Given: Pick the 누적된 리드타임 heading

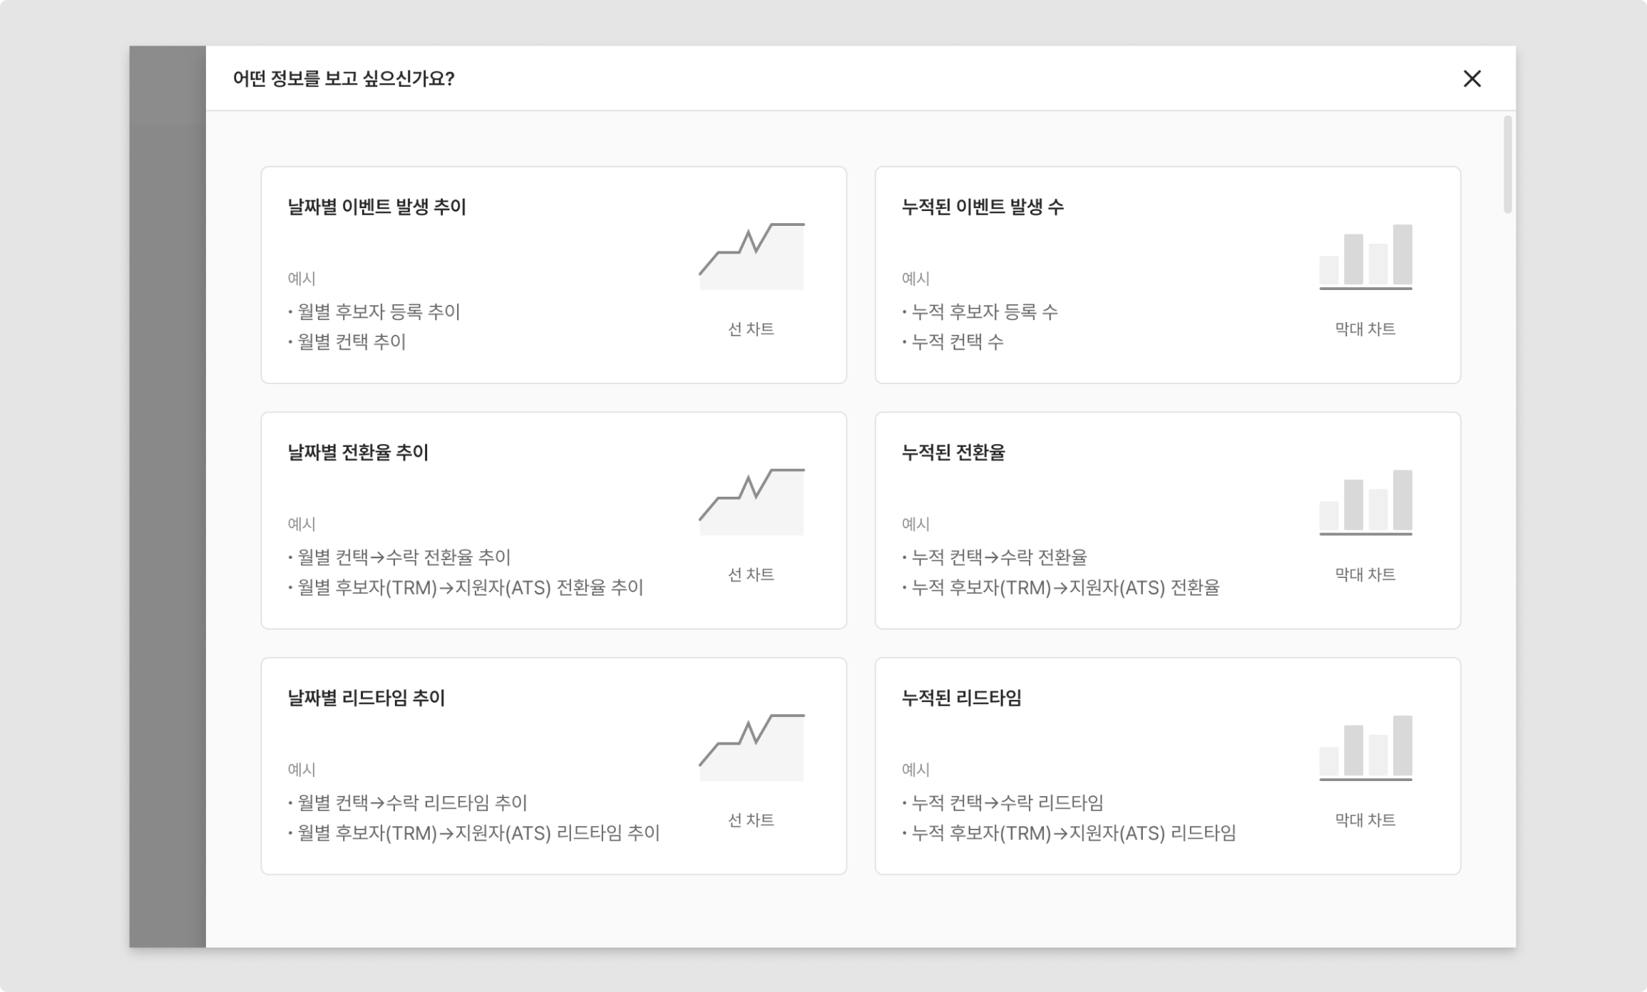Looking at the screenshot, I should [x=961, y=698].
